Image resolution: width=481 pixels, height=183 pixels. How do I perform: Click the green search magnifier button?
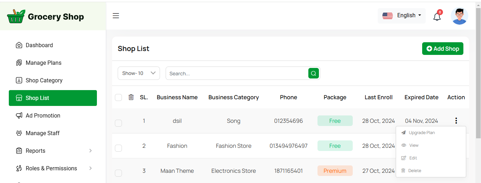coord(313,73)
